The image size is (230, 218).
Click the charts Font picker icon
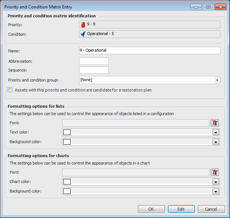point(215,172)
